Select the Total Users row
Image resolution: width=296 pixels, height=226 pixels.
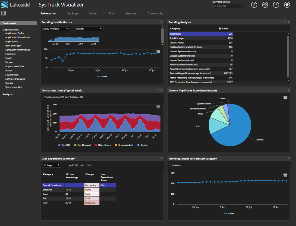click(x=201, y=34)
